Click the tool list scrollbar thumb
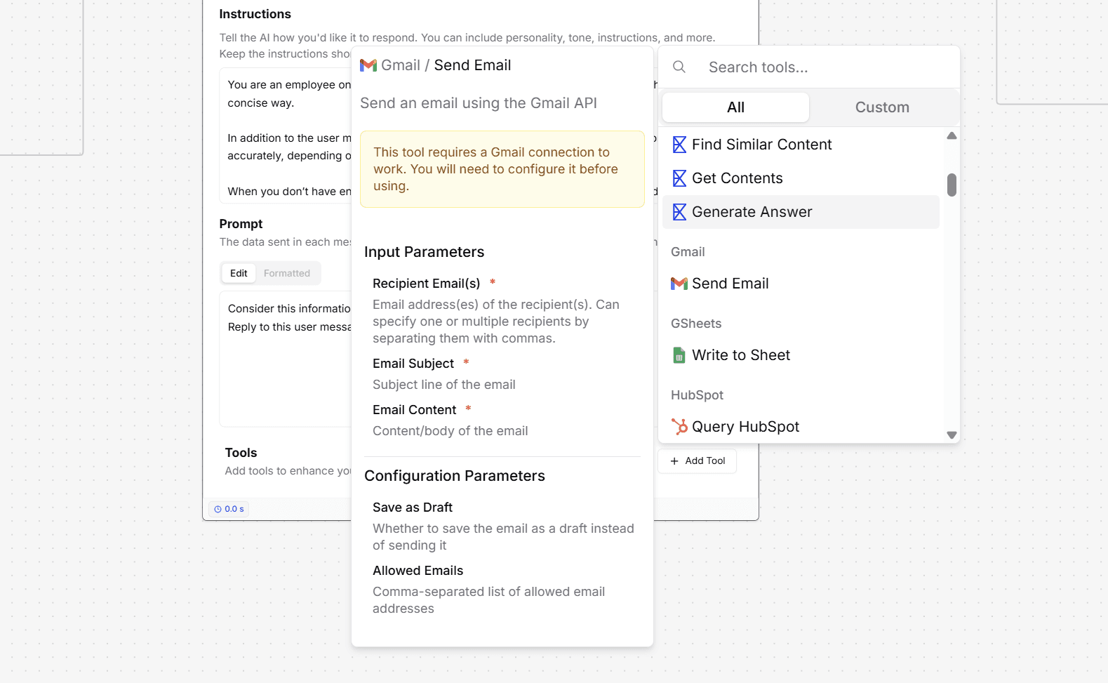 coord(952,185)
